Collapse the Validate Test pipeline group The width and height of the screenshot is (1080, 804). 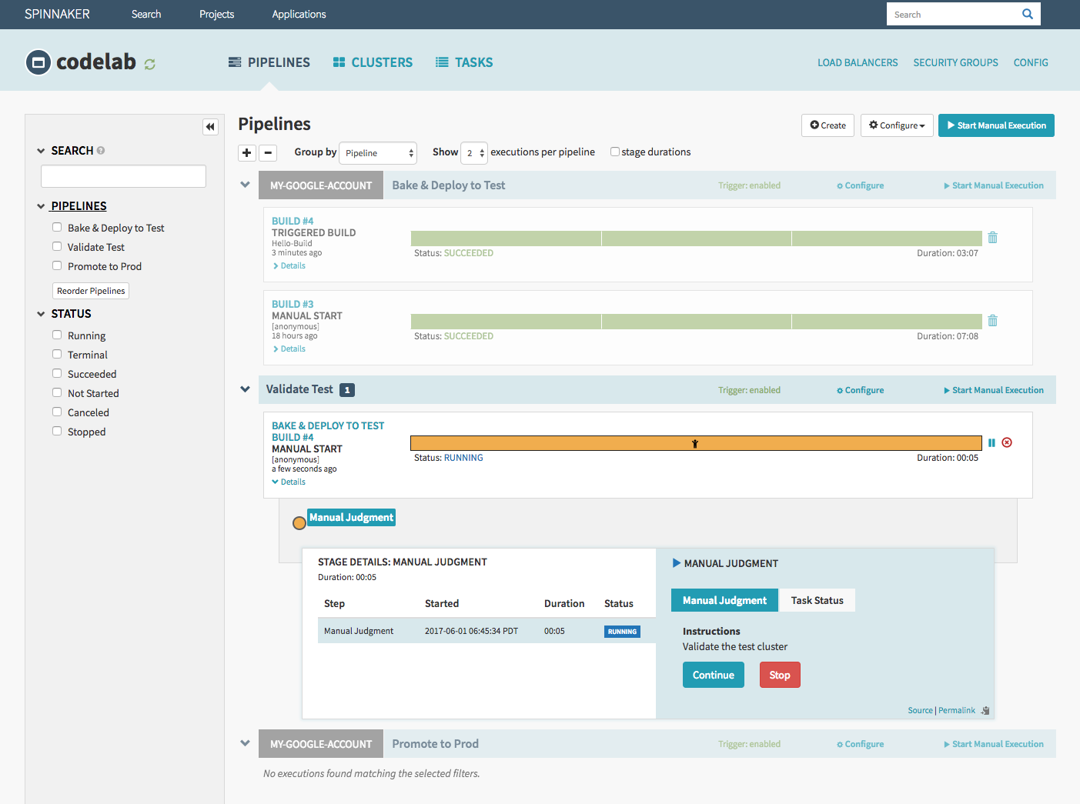point(245,389)
